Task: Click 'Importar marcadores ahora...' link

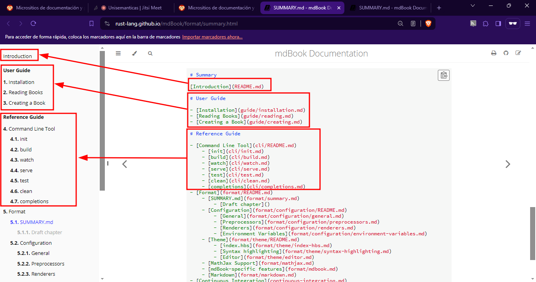Action: 212,37
